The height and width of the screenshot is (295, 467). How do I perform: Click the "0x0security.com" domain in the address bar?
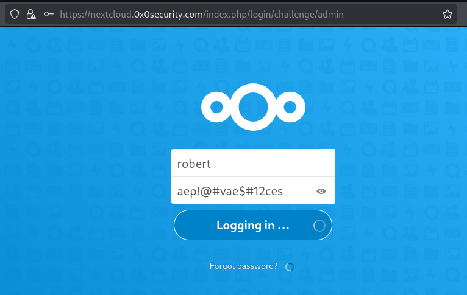[168, 14]
